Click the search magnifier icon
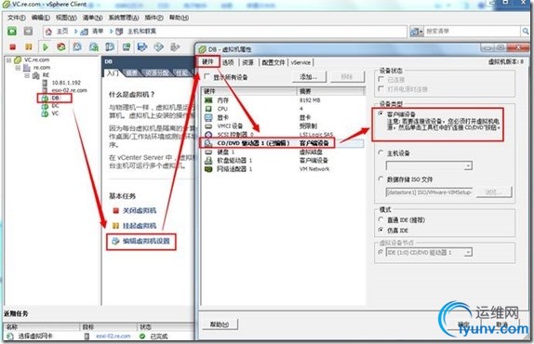 [x=526, y=32]
